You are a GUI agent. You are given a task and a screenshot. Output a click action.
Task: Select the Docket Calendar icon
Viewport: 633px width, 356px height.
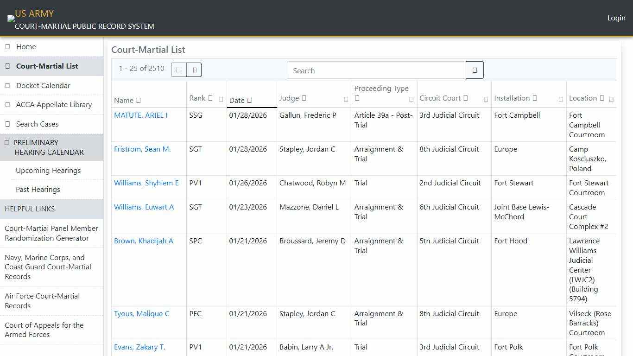click(x=7, y=85)
